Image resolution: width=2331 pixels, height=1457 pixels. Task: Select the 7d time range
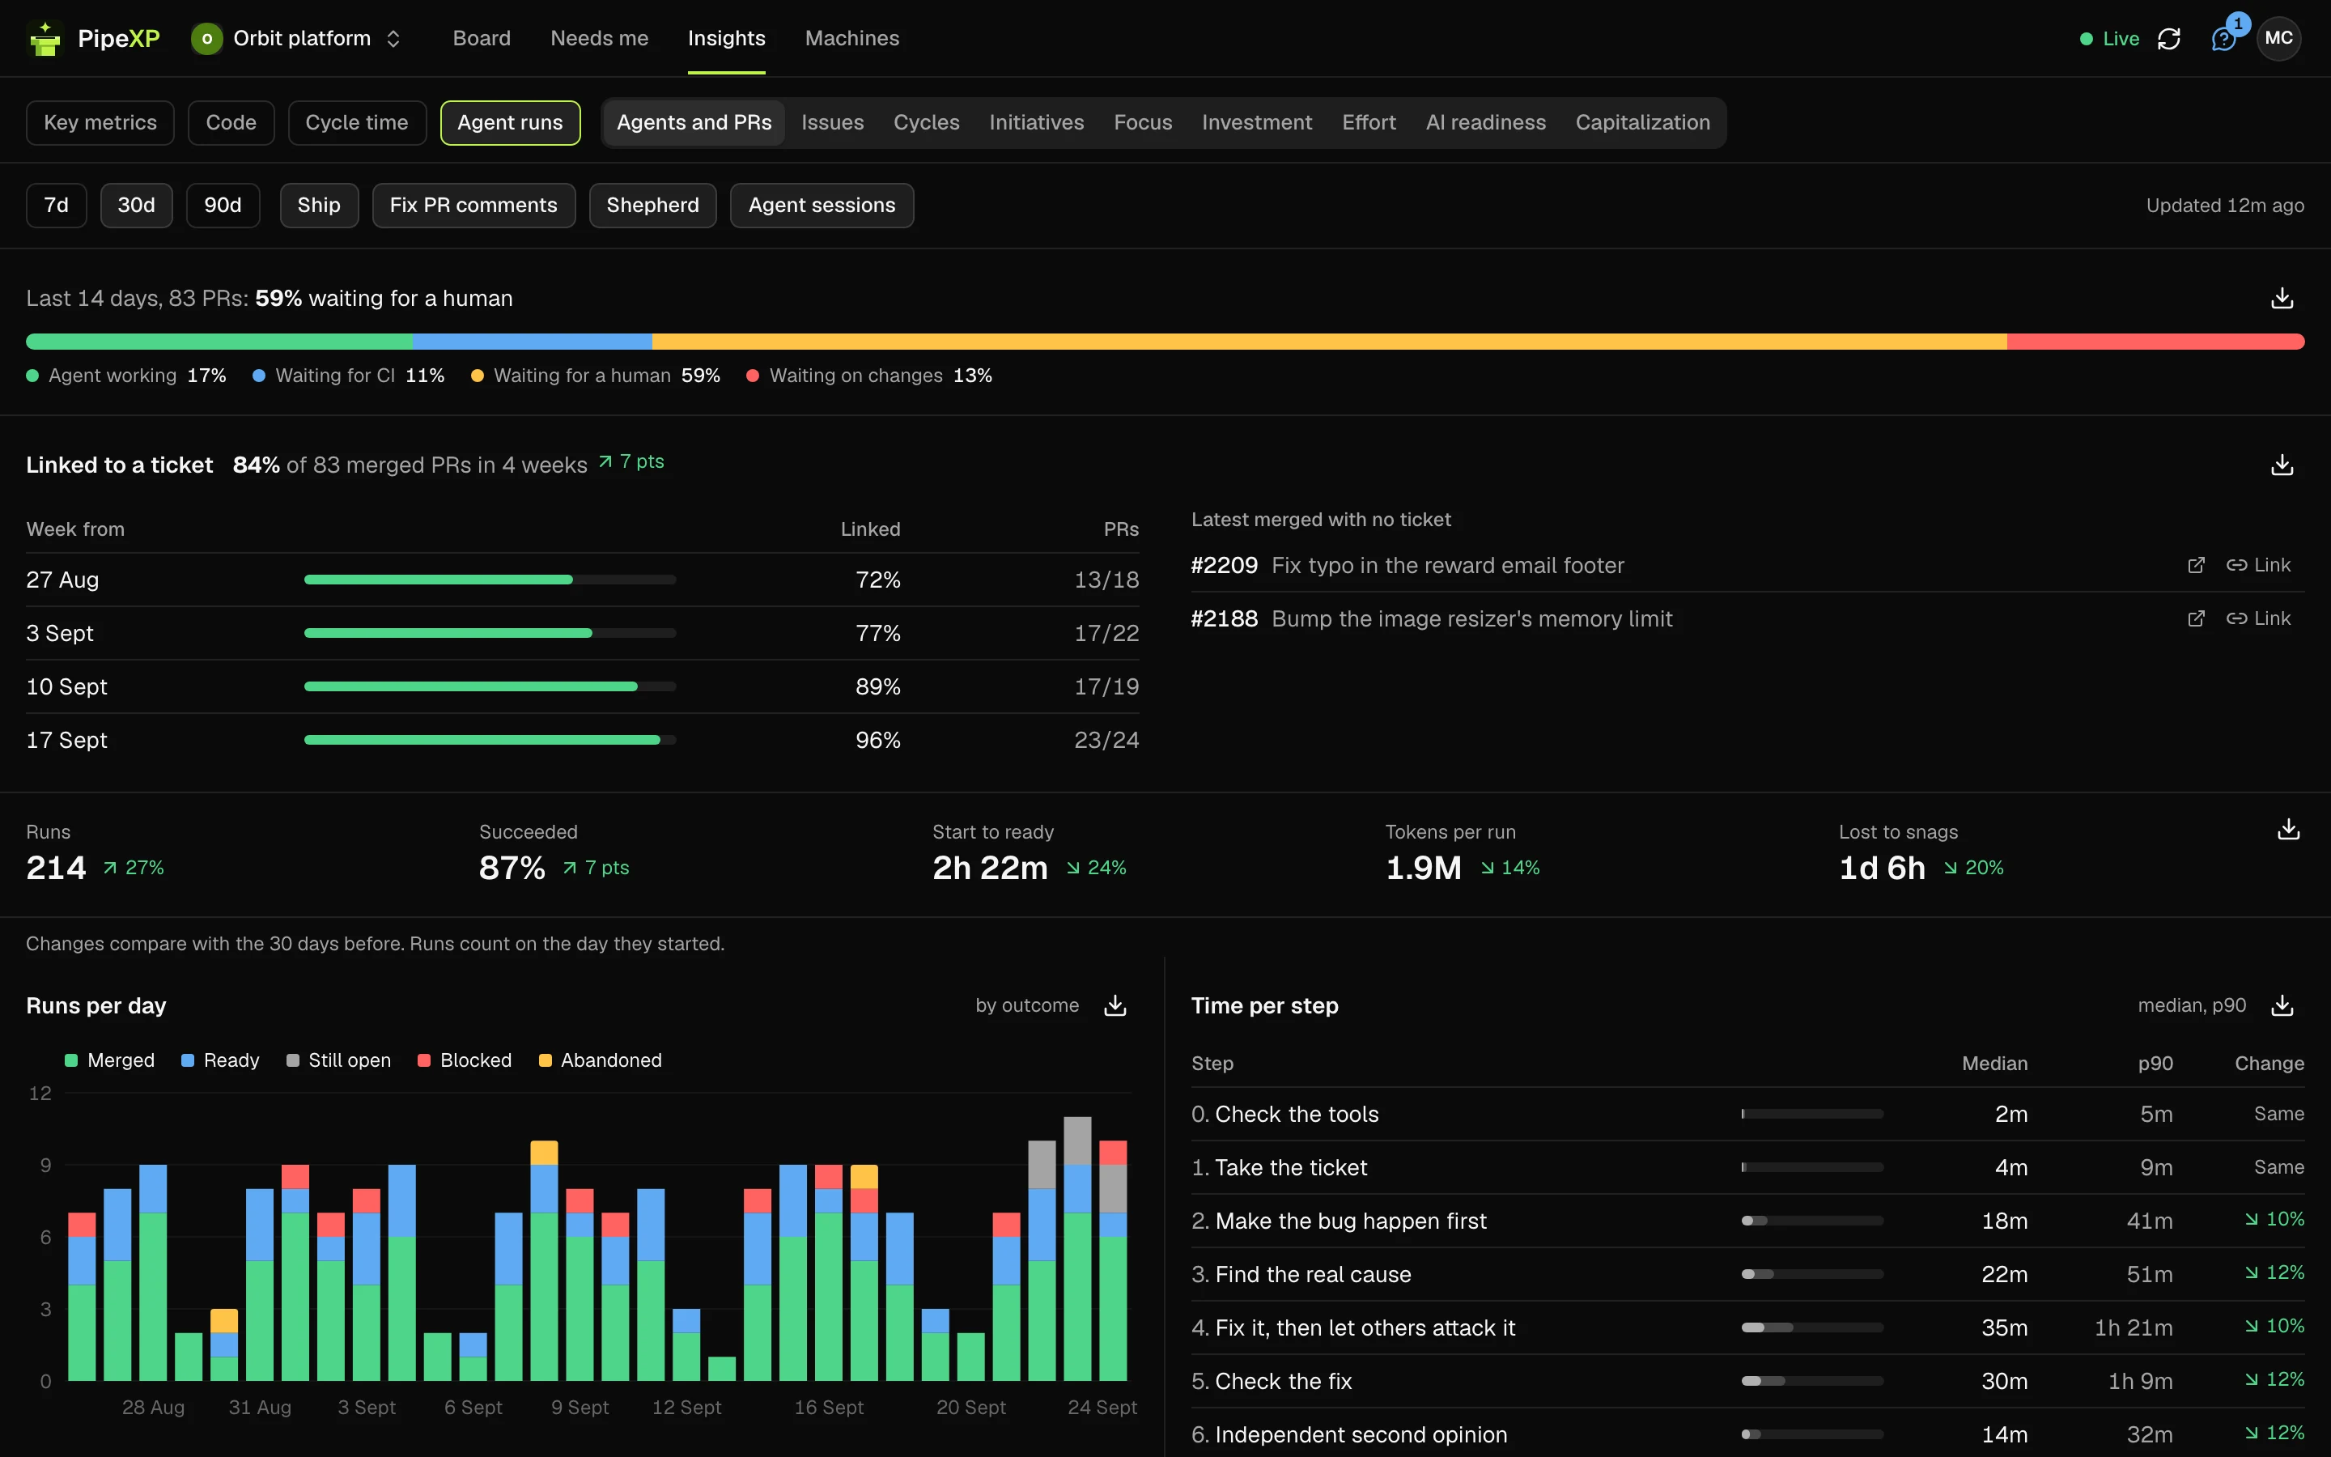57,206
